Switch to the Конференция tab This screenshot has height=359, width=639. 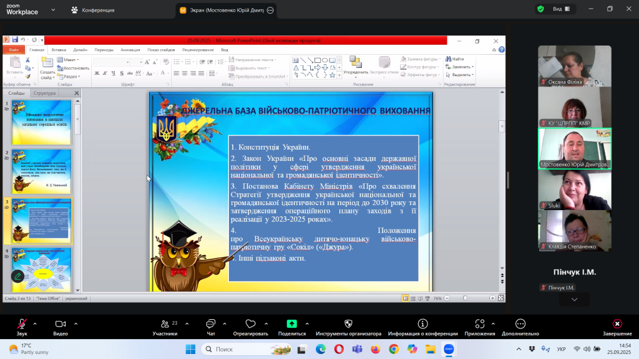[95, 10]
